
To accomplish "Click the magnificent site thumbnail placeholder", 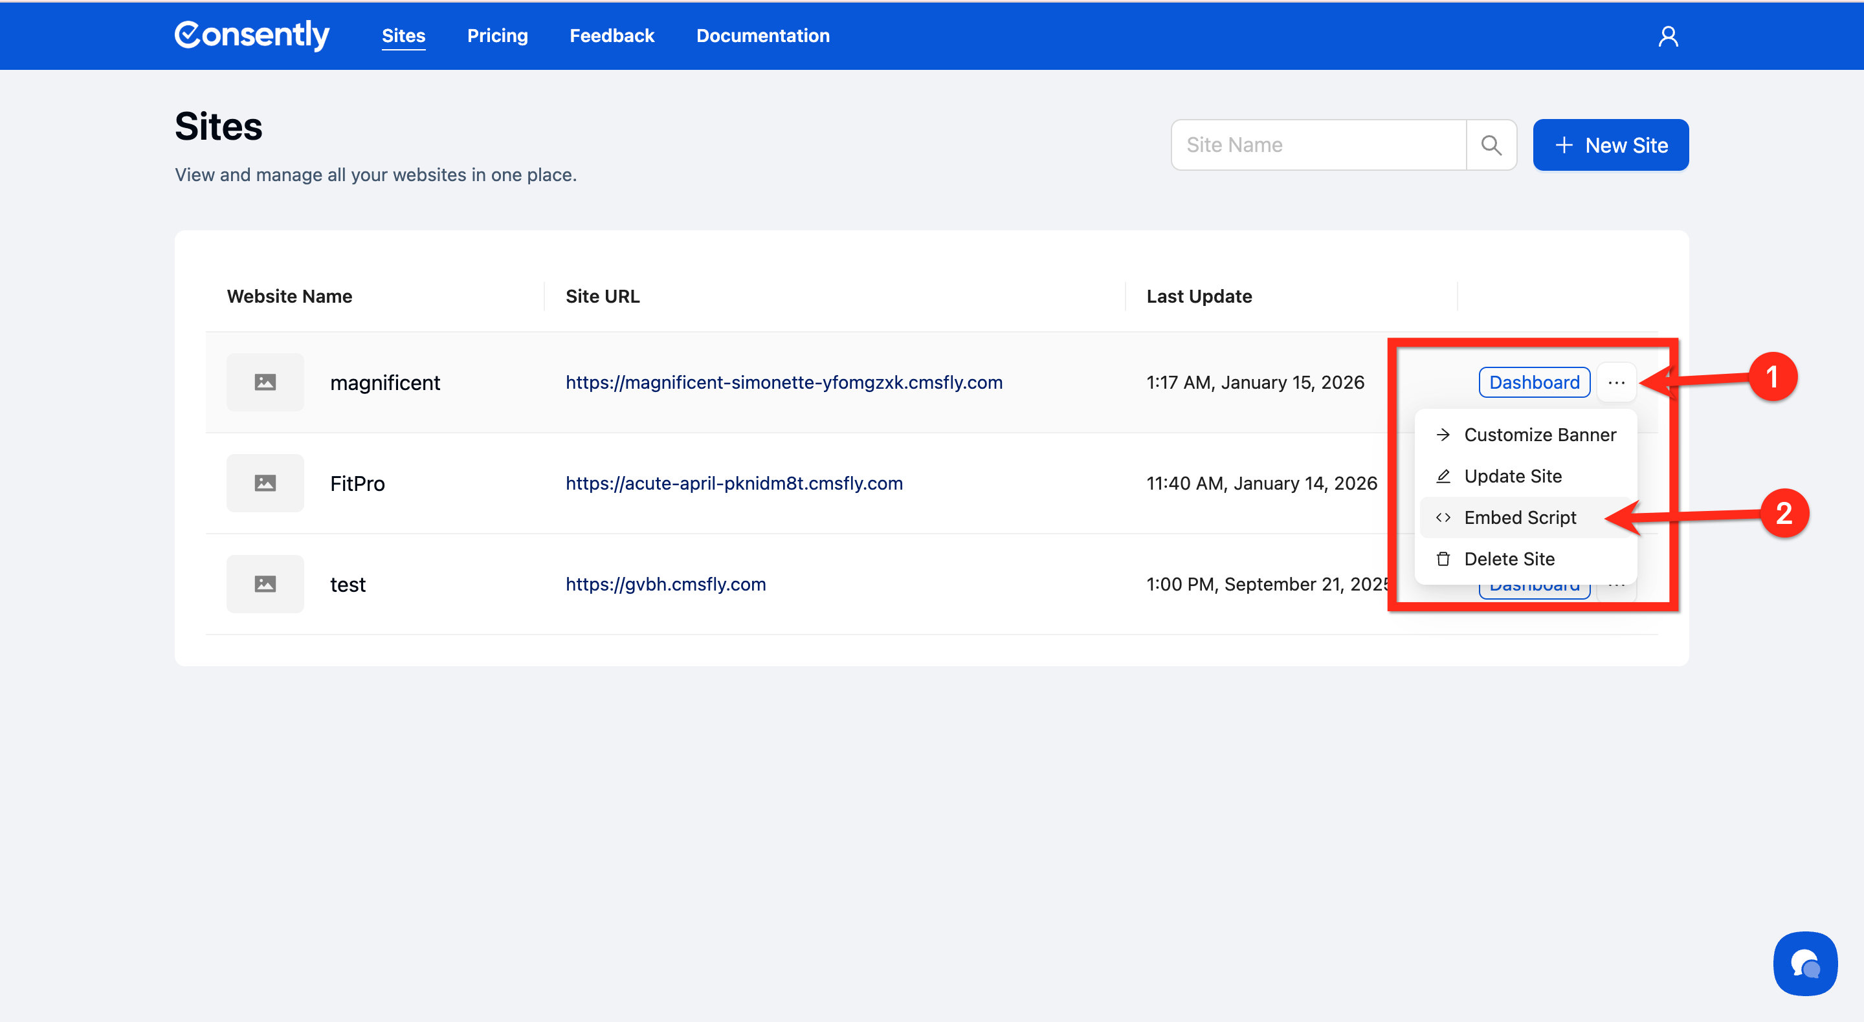I will click(x=265, y=382).
